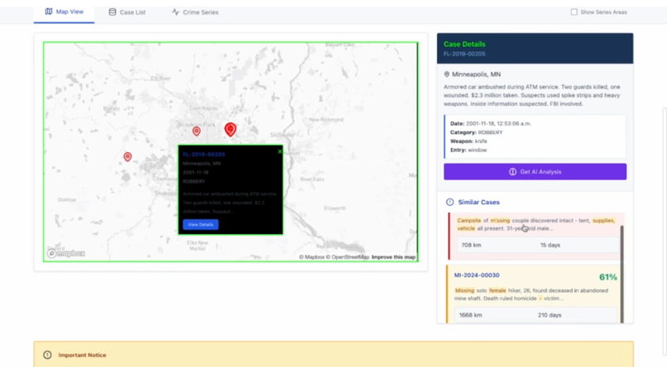Click the 1668 km distance value

click(x=471, y=315)
